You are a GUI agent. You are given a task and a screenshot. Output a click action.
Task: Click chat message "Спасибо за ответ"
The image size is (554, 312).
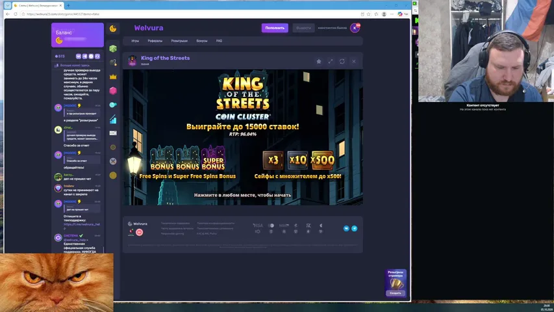pyautogui.click(x=77, y=146)
